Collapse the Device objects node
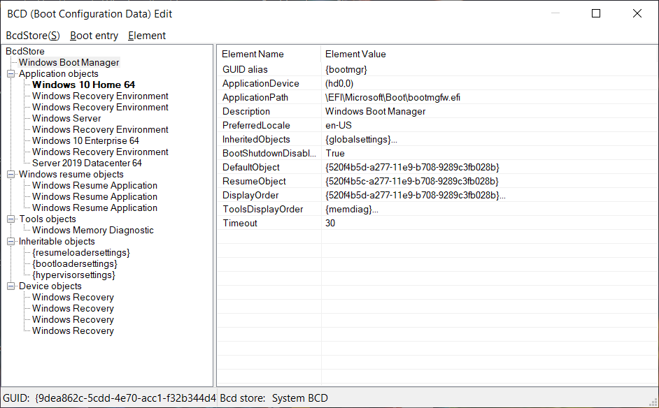Viewport: 659px width, 408px height. [x=11, y=286]
